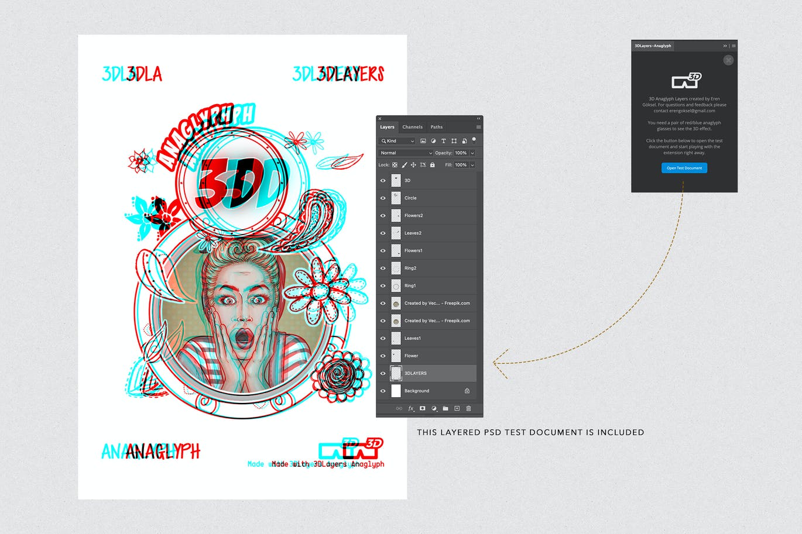Click the Create New Layer icon
This screenshot has width=802, height=534.
457,408
